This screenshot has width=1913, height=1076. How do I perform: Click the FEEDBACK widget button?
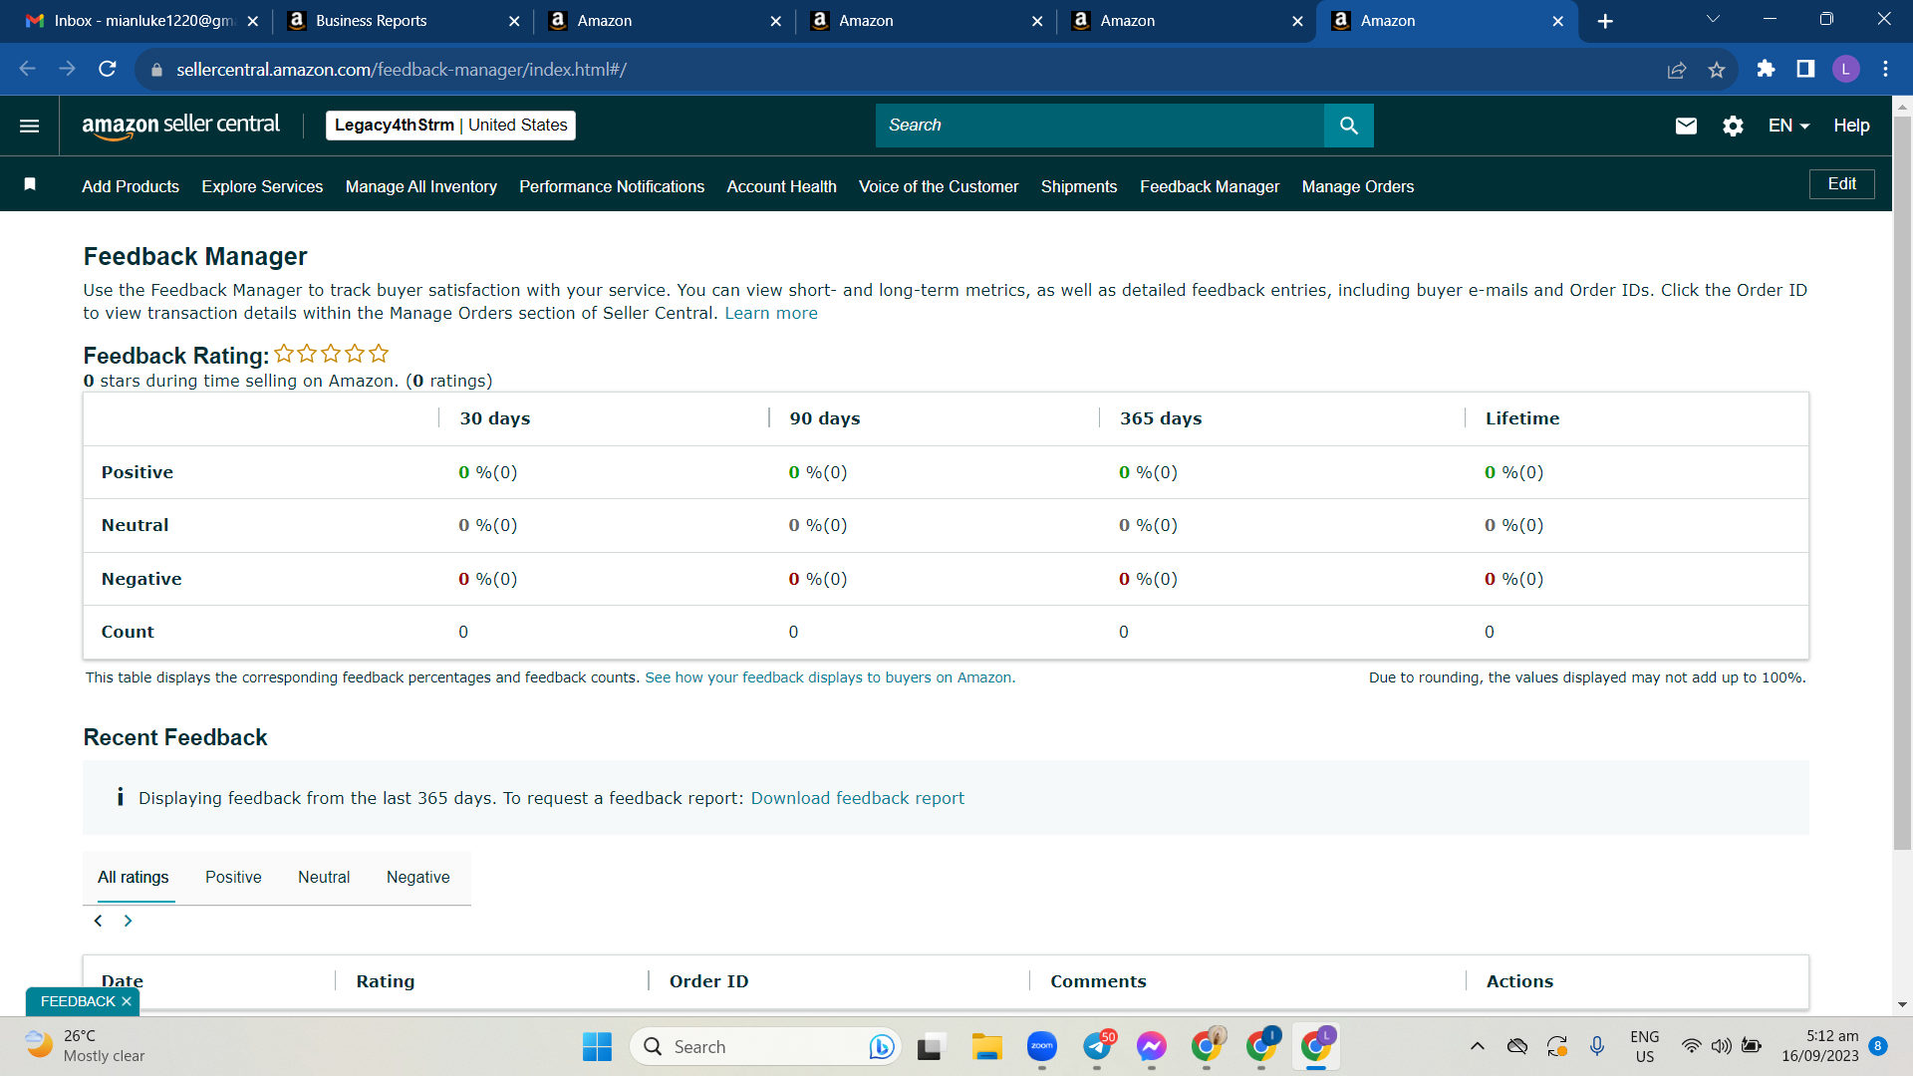click(78, 1001)
